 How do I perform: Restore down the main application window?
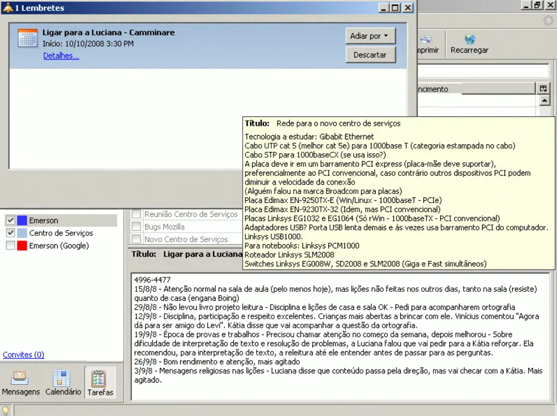coord(537,5)
